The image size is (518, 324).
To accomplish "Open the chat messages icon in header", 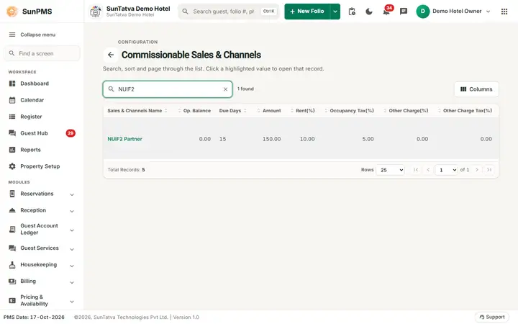I will point(404,12).
